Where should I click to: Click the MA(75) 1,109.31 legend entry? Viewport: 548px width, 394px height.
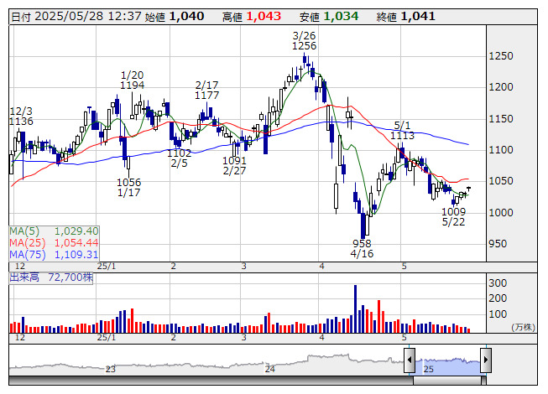[x=55, y=254]
